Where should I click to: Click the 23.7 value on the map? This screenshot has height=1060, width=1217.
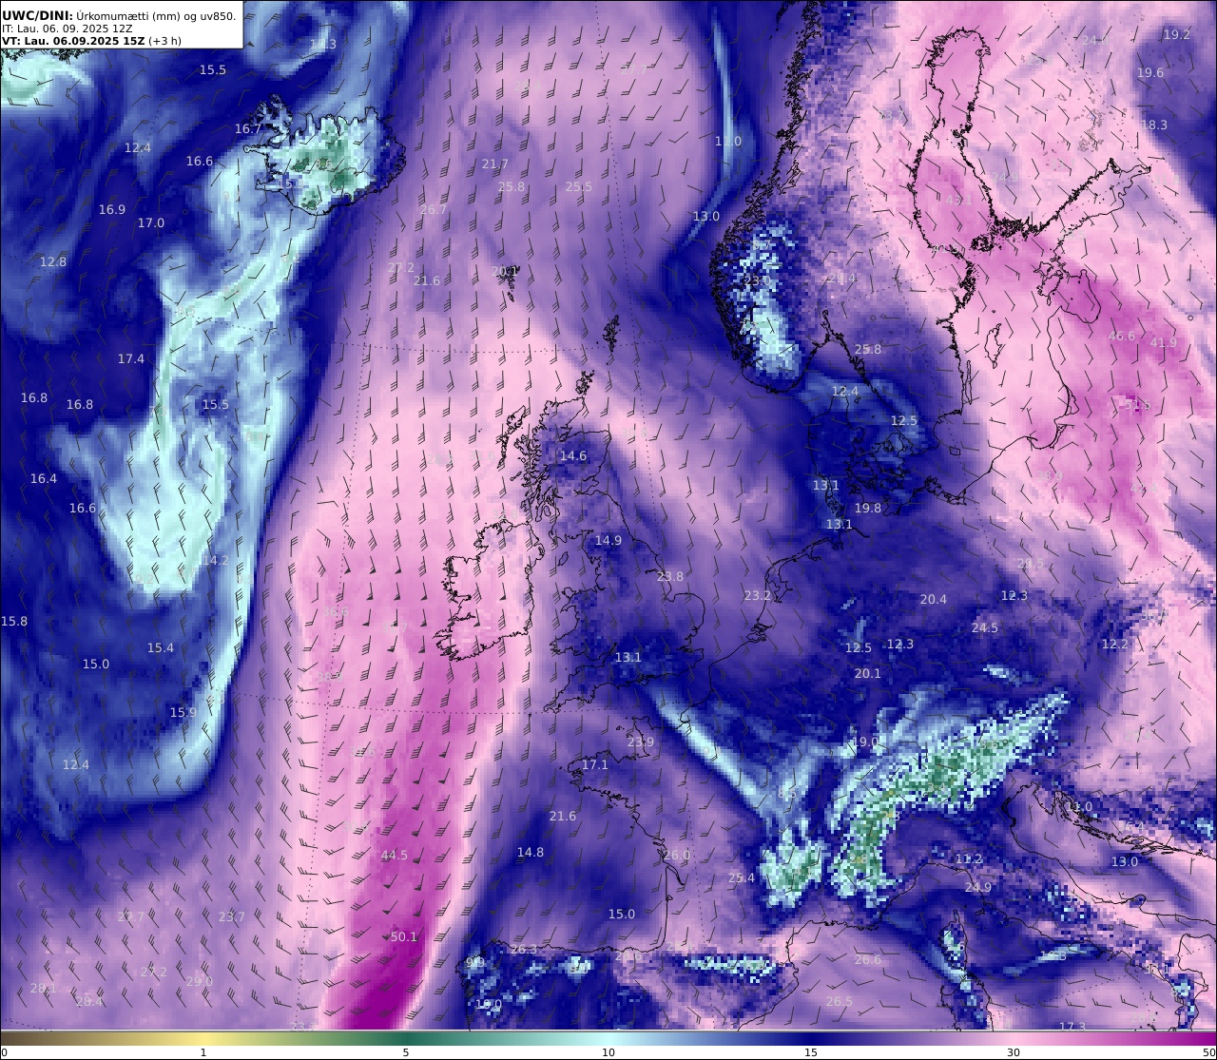(x=232, y=916)
